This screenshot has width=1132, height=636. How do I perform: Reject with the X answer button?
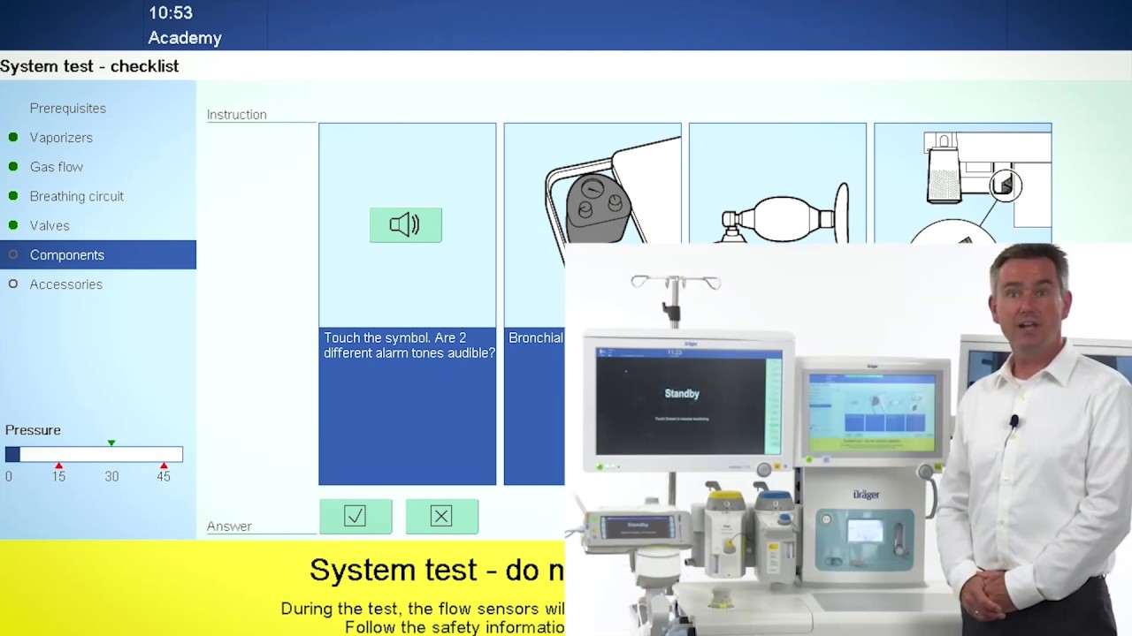click(x=441, y=516)
